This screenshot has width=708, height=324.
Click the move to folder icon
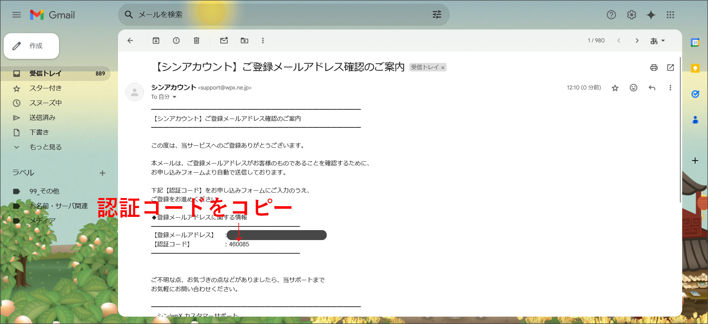click(244, 40)
